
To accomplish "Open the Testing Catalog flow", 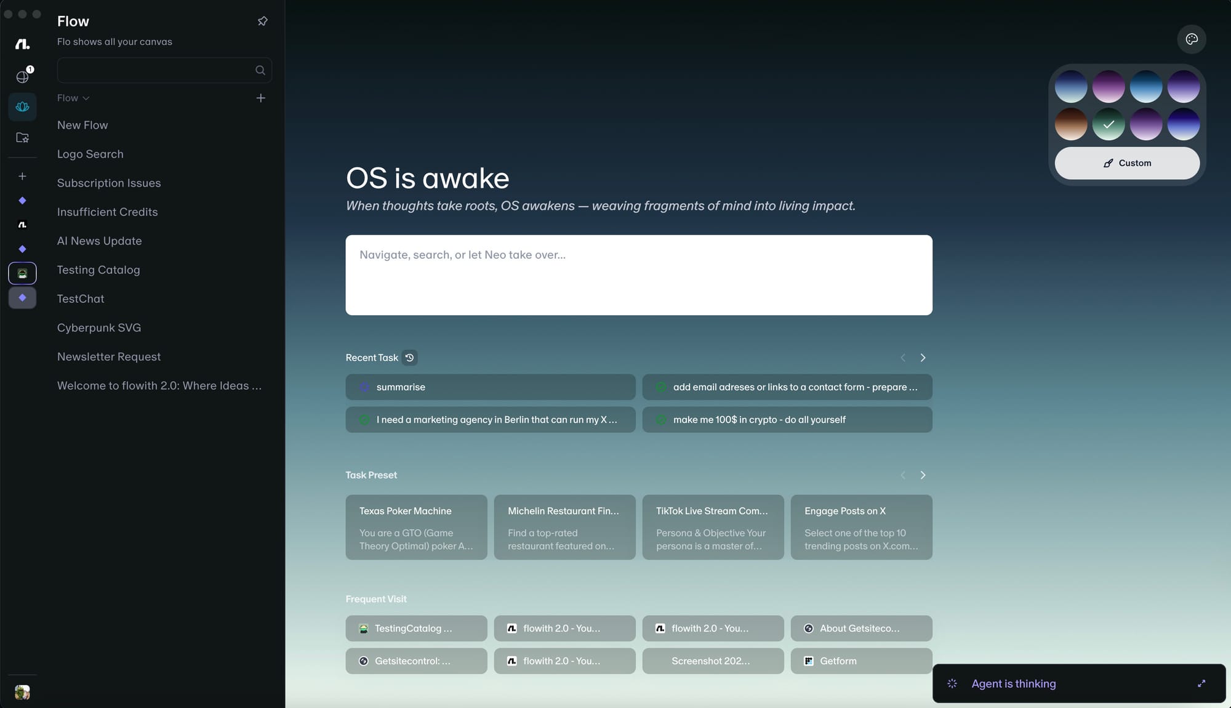I will [x=98, y=270].
